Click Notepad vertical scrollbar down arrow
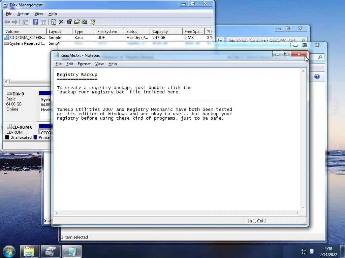The height and width of the screenshot is (258, 345). click(303, 208)
